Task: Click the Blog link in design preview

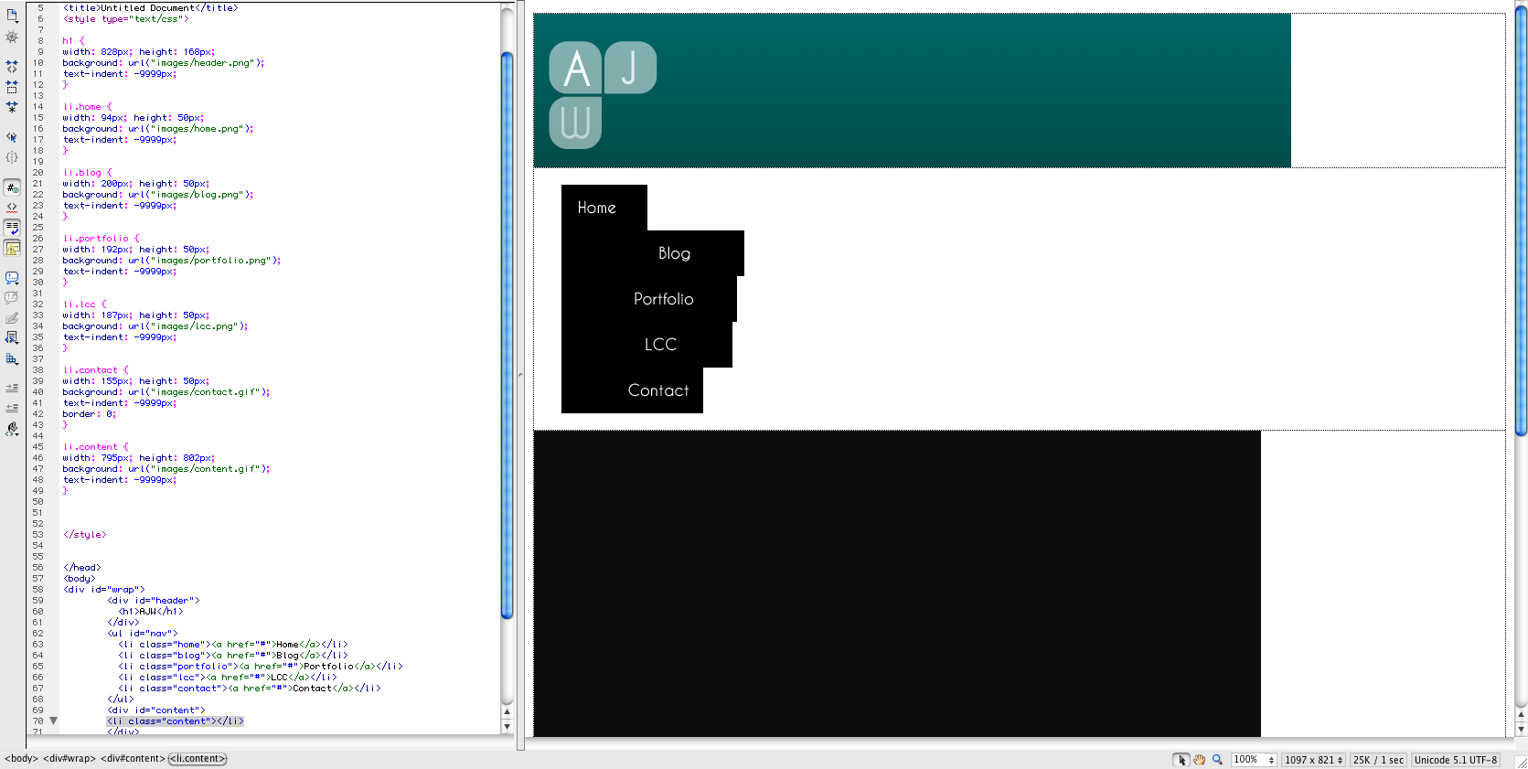Action: coord(674,253)
